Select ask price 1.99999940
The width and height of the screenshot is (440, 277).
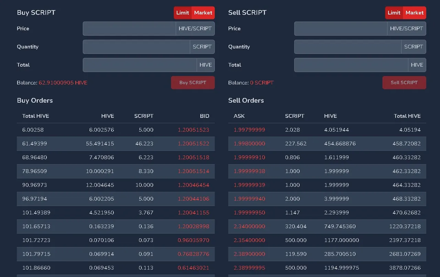coord(250,199)
